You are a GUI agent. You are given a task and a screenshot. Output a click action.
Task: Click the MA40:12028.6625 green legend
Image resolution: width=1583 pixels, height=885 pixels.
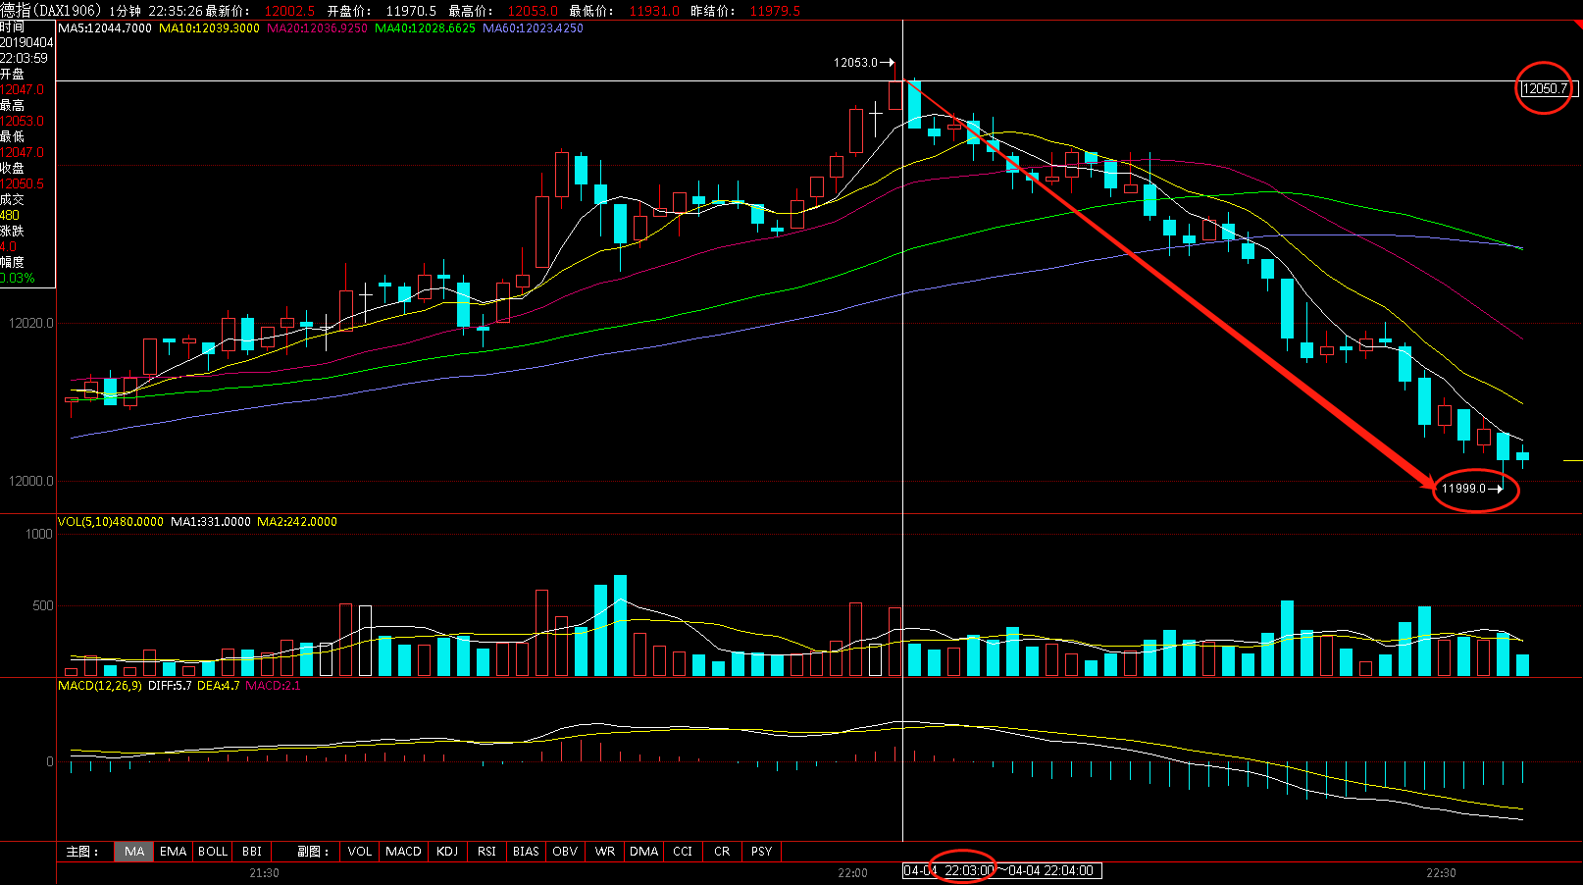[425, 28]
